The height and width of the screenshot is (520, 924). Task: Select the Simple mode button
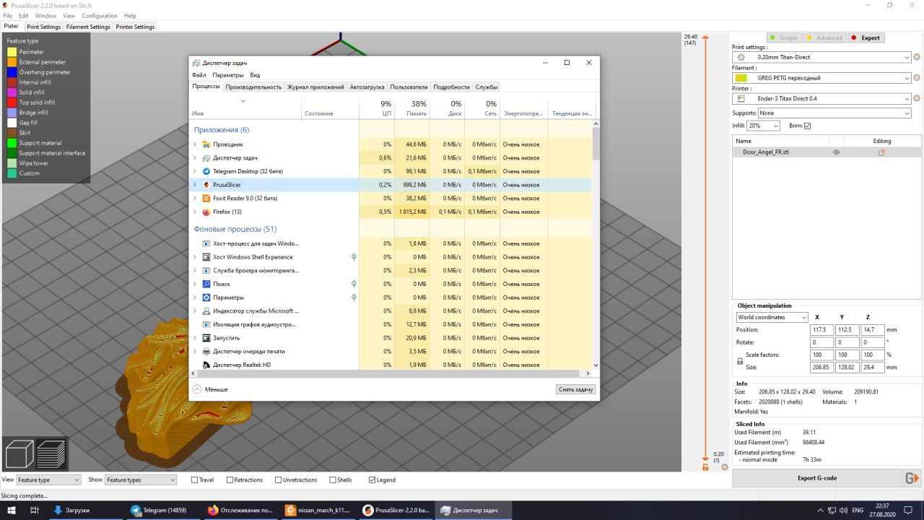coord(783,38)
